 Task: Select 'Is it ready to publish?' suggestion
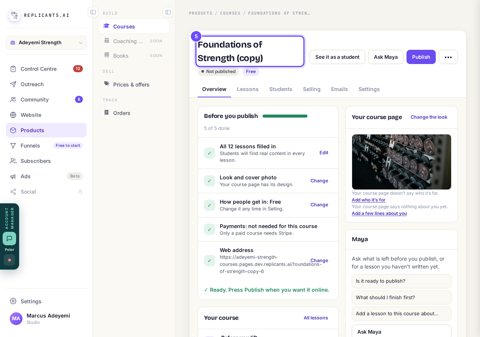point(402,281)
